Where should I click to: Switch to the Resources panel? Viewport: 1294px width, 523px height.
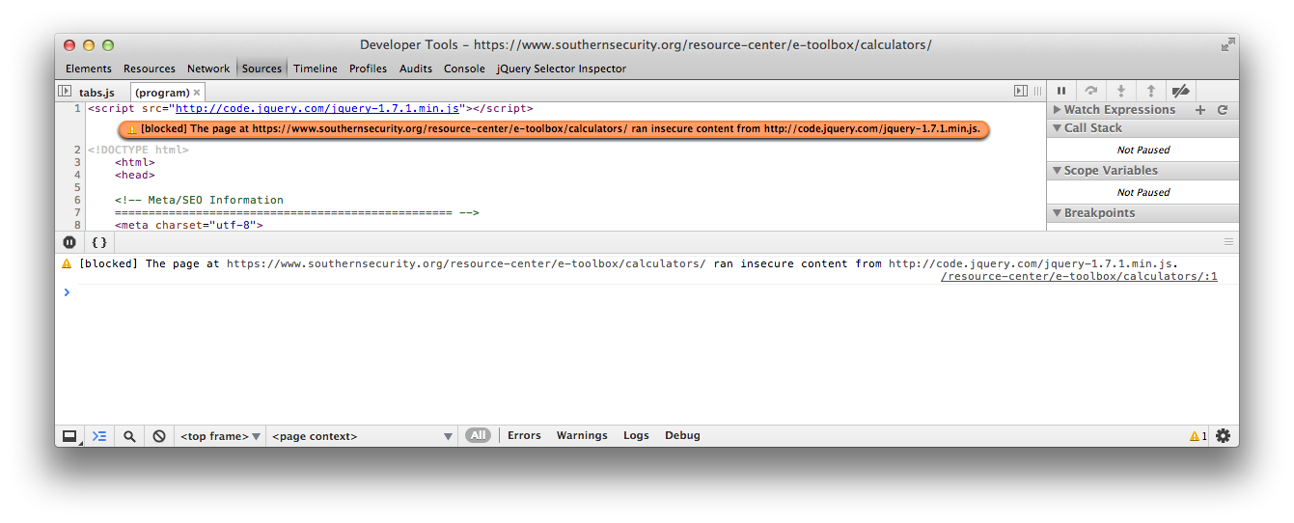(x=150, y=69)
